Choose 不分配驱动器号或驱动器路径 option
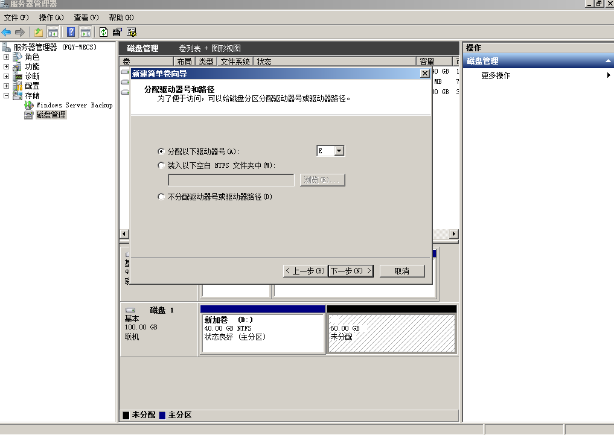The height and width of the screenshot is (435, 614). click(x=161, y=197)
